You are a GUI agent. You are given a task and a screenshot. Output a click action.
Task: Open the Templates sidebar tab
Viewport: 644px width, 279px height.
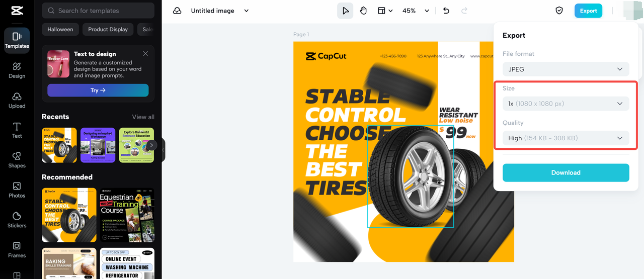coord(17,40)
